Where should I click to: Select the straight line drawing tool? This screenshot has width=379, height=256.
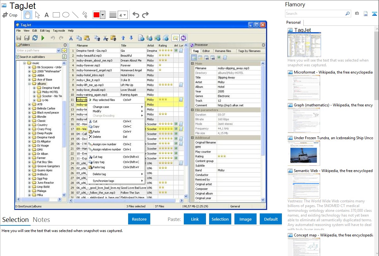pos(75,15)
